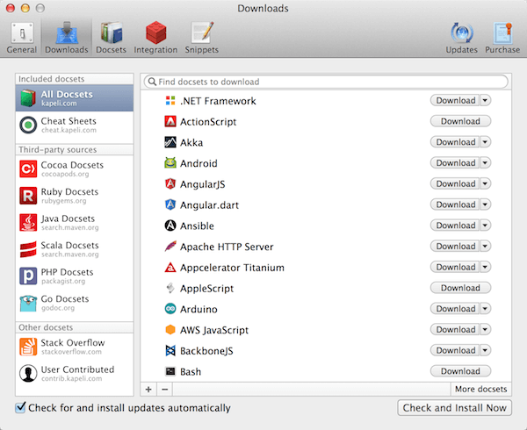Select Ruby Docsets source
The image size is (527, 430).
pyautogui.click(x=75, y=196)
